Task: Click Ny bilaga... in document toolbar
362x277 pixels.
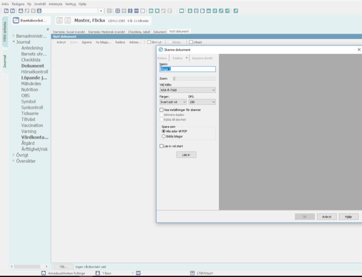Action: click(x=104, y=42)
